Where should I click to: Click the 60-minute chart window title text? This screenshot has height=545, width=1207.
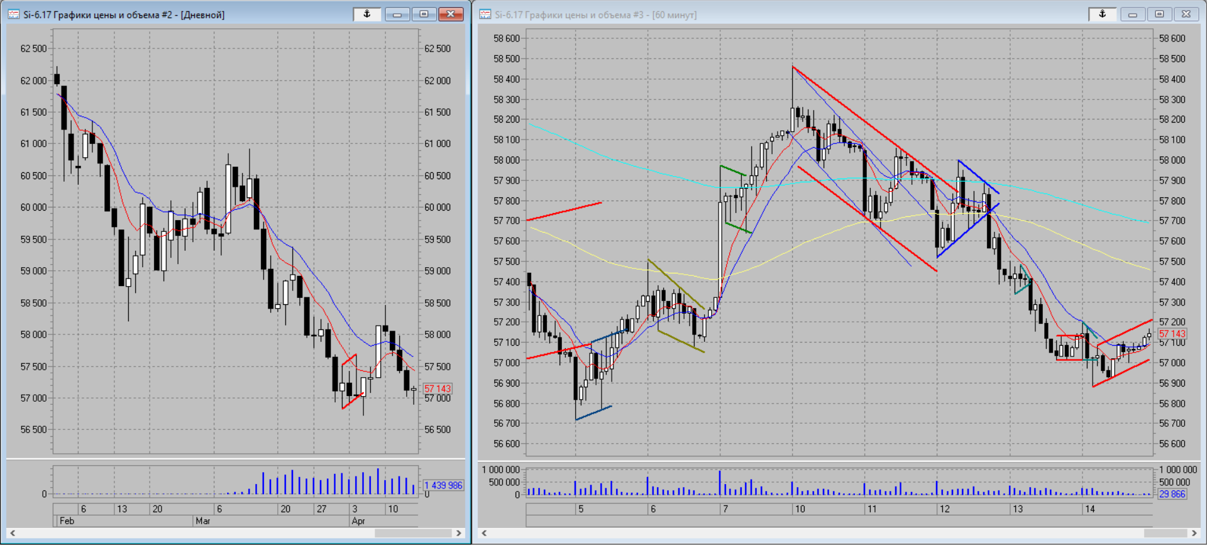[595, 14]
